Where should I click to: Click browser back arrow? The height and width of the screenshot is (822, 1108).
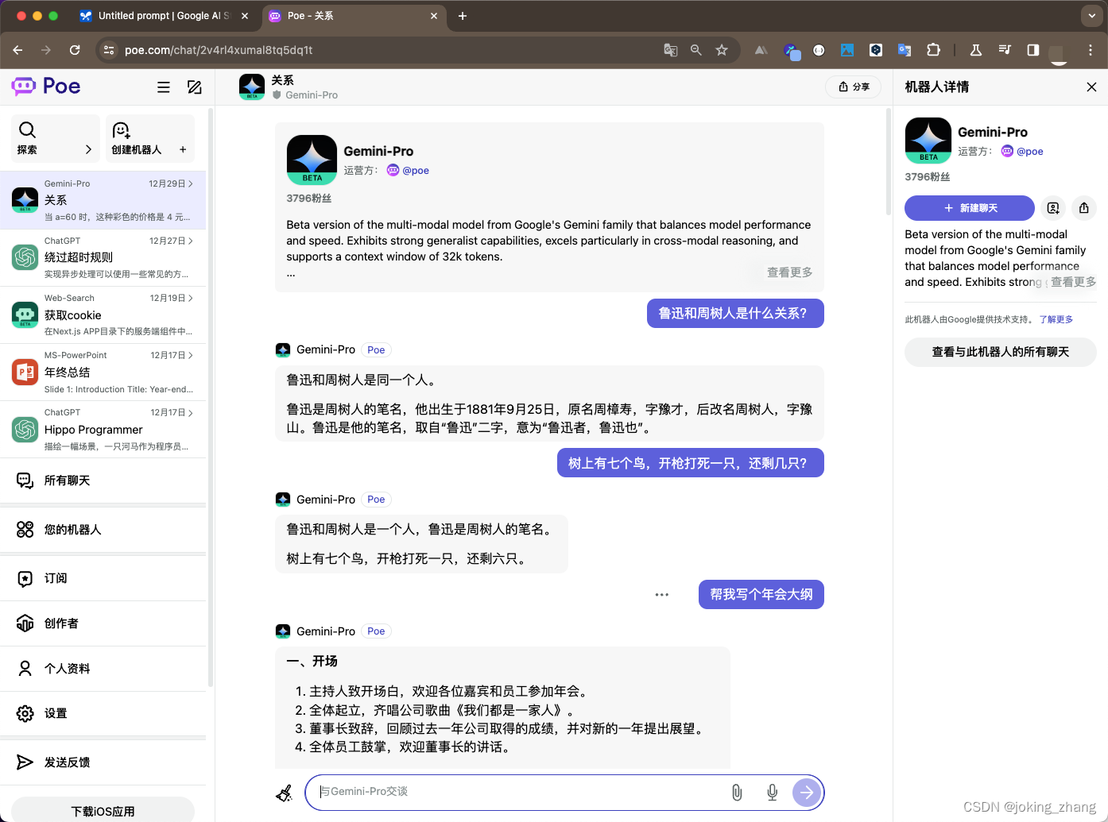tap(17, 50)
